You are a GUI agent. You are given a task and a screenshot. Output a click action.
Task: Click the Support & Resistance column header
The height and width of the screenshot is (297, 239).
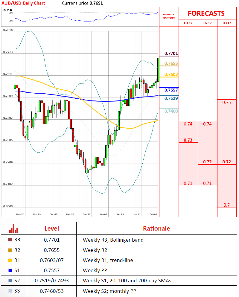pos(169,16)
